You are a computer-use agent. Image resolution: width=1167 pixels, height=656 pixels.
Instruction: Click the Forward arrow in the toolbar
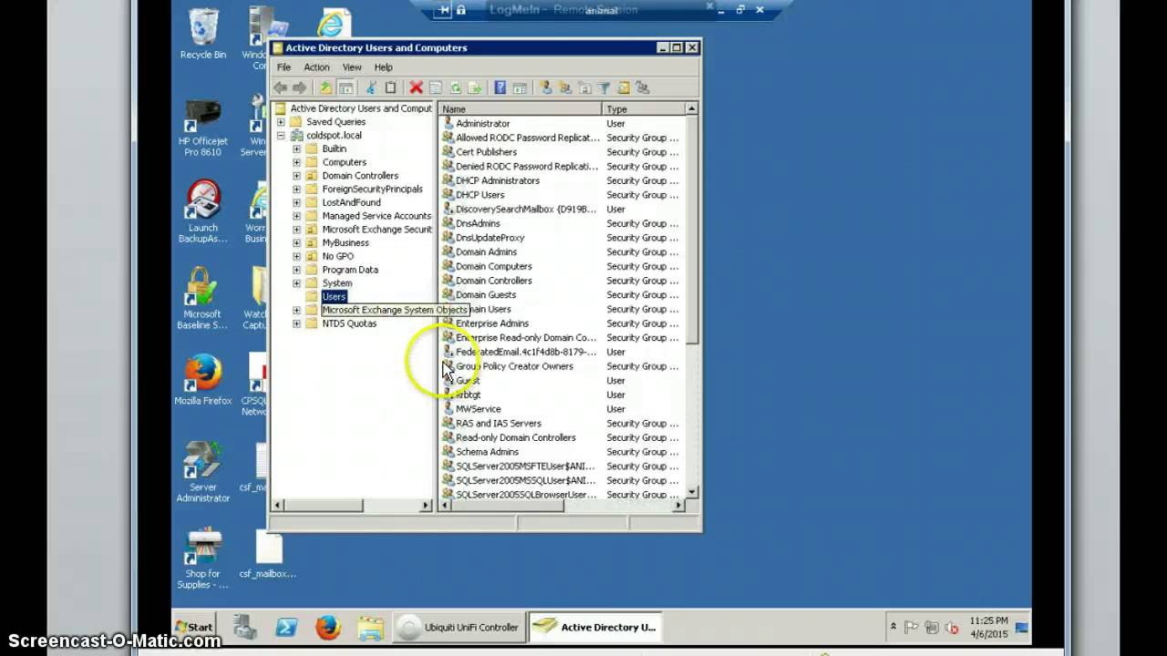click(299, 87)
